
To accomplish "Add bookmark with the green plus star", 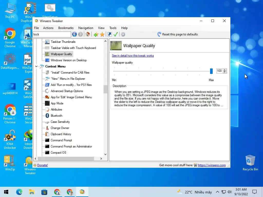I will coord(96,35).
